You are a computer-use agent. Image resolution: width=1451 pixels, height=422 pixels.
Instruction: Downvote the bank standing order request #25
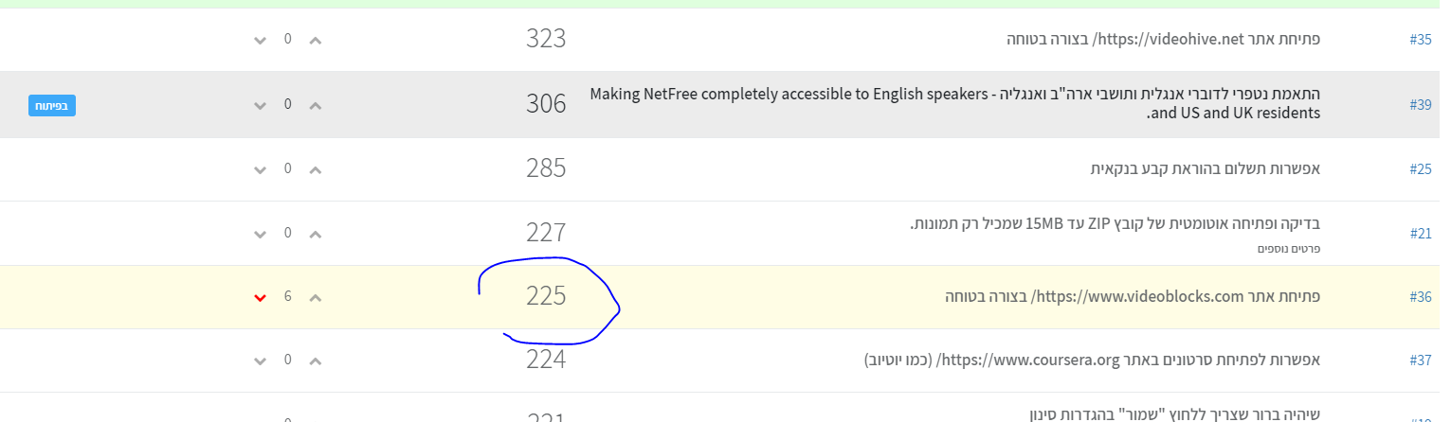tap(260, 170)
